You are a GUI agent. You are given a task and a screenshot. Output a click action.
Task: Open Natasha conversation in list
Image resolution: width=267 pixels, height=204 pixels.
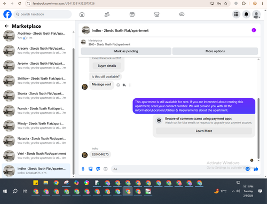click(36, 140)
